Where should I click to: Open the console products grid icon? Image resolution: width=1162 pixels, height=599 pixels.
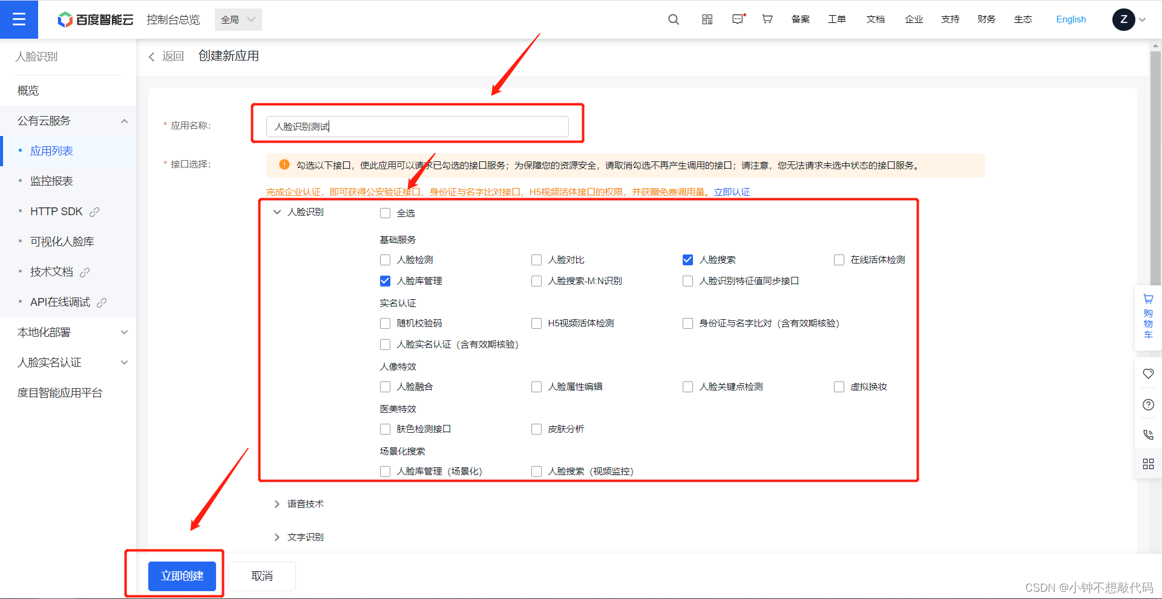point(706,19)
